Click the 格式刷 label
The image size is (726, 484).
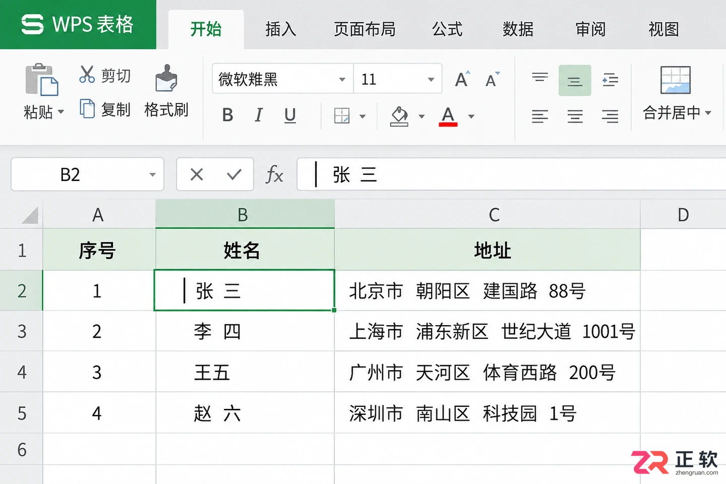coord(166,109)
